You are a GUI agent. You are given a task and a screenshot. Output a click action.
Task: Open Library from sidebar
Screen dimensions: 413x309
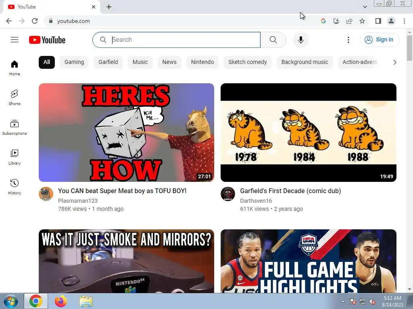click(x=15, y=157)
